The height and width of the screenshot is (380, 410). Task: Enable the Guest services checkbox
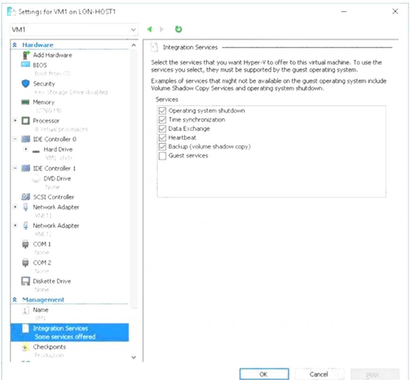point(163,156)
